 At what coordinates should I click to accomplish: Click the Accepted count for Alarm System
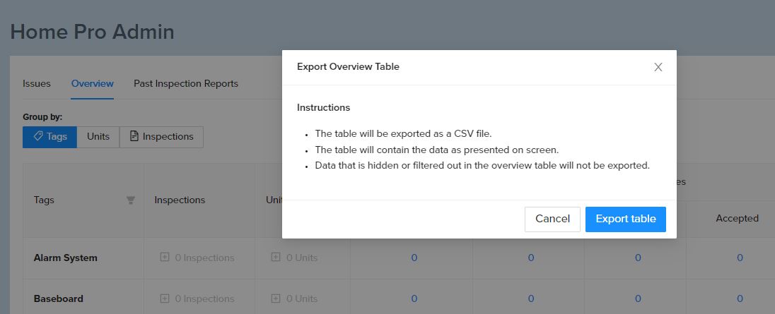coord(740,258)
